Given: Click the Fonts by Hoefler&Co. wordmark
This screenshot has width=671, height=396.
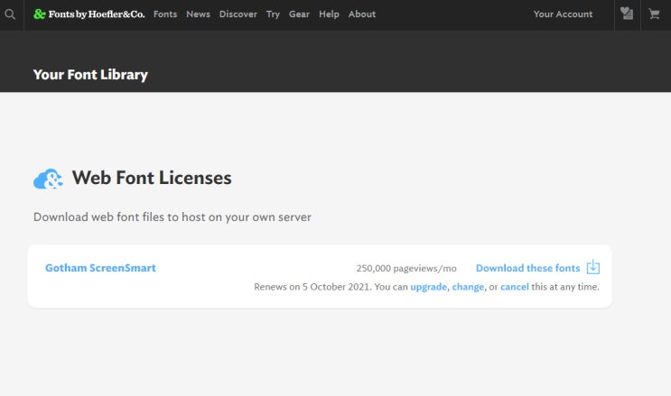Looking at the screenshot, I should pyautogui.click(x=97, y=14).
